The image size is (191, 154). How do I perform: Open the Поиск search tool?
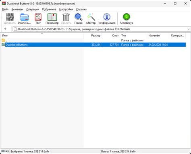78,17
